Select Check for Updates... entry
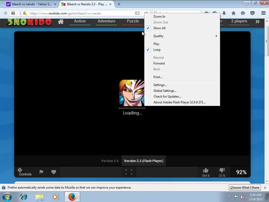Screen dimensions: 269x202 point(182,97)
